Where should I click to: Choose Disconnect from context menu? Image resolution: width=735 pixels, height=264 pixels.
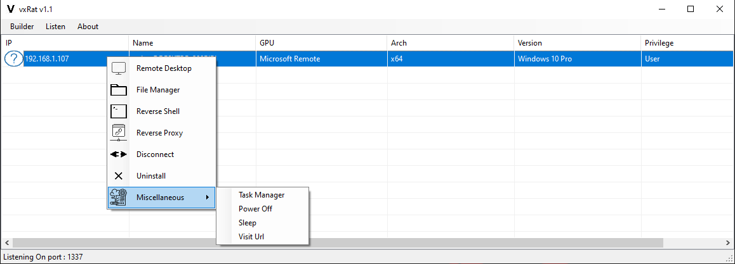coord(162,154)
